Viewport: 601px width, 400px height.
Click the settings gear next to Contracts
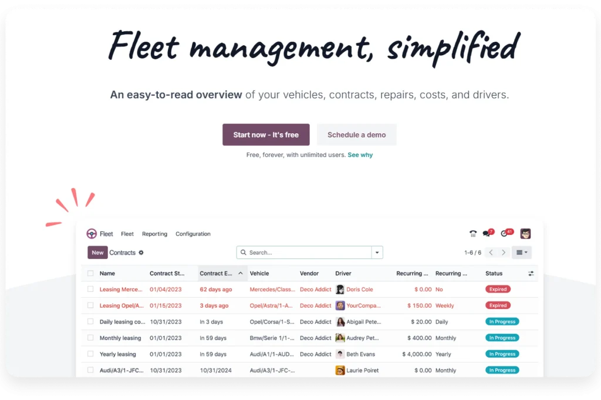point(141,252)
